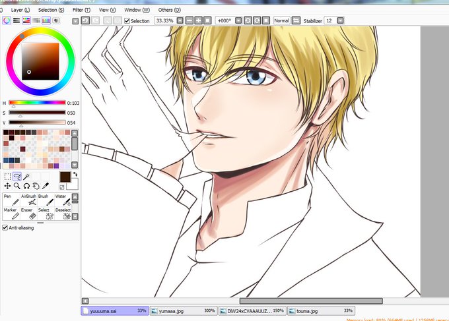Toggle the scratchpad panel icon

point(56,20)
